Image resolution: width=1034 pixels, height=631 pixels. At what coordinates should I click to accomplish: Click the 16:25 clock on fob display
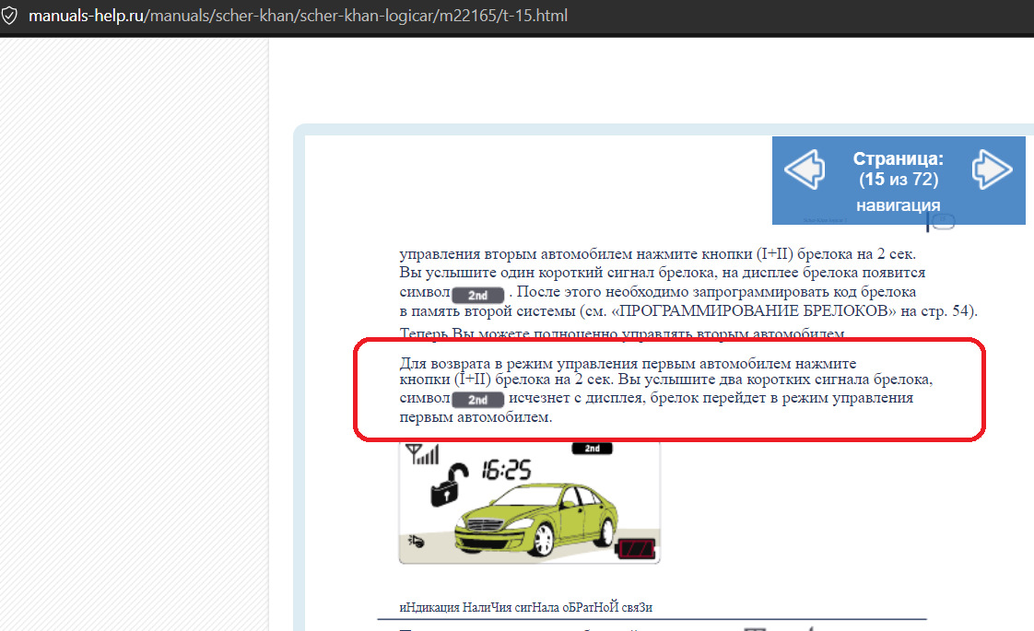click(x=506, y=471)
